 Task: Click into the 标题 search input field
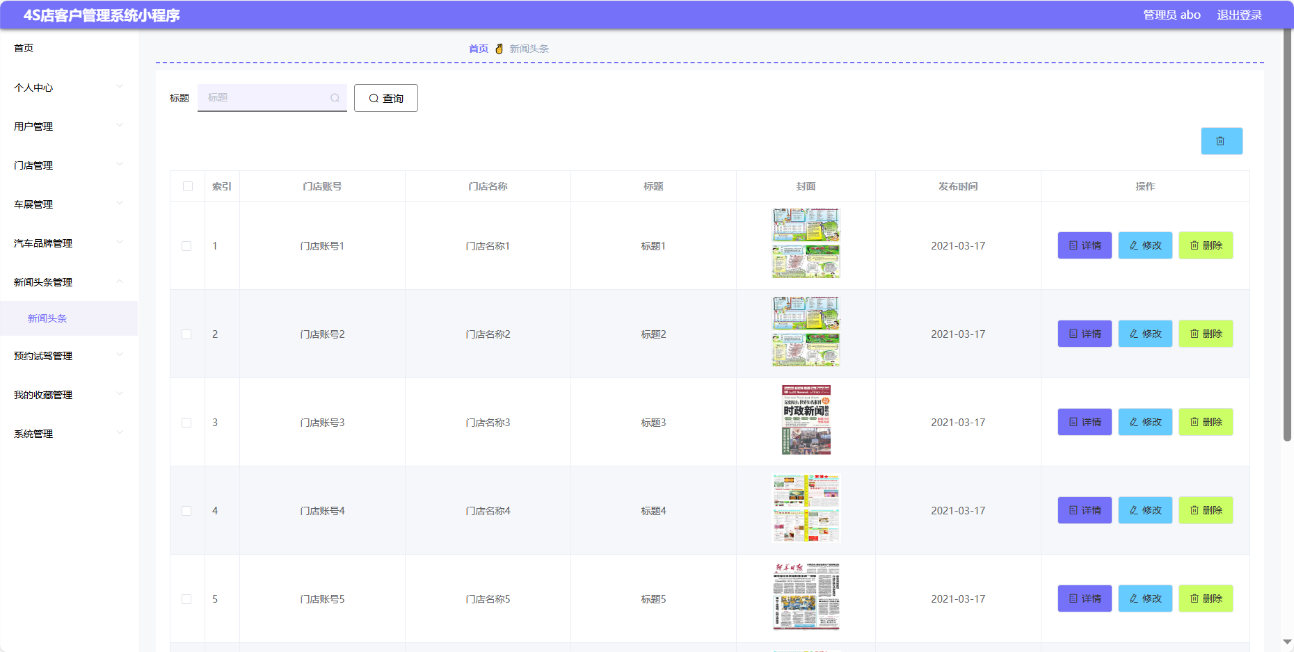[272, 98]
